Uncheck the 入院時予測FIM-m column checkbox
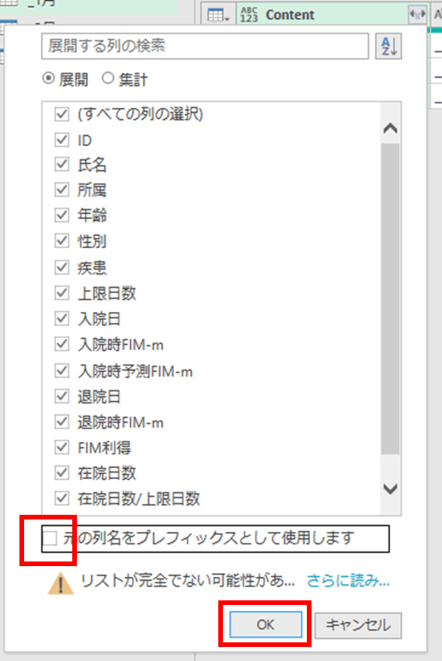Image resolution: width=442 pixels, height=661 pixels. point(62,371)
